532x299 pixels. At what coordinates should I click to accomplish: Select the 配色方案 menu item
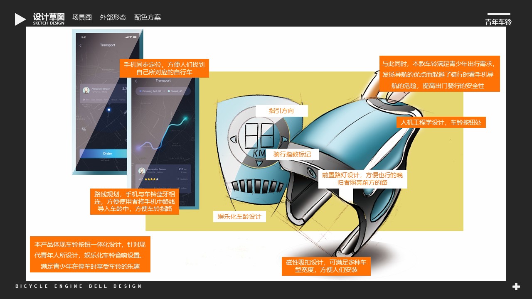click(148, 17)
